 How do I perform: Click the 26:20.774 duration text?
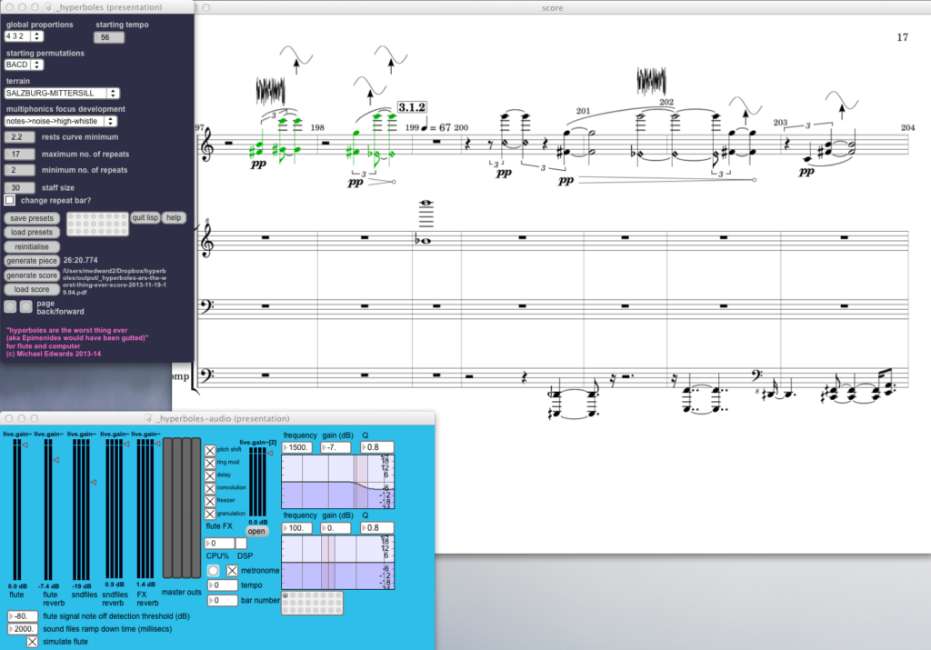(x=81, y=260)
